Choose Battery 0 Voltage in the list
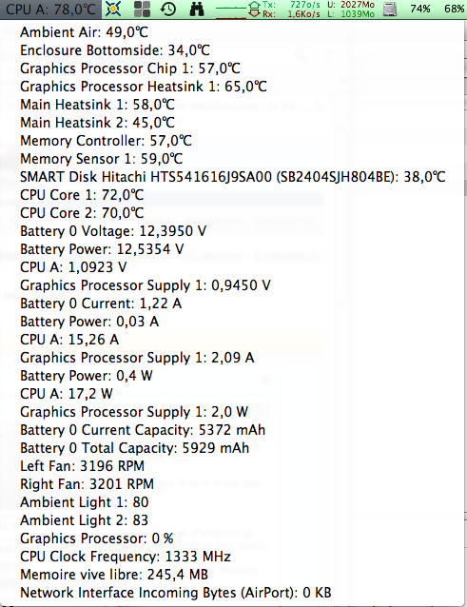 tap(113, 231)
